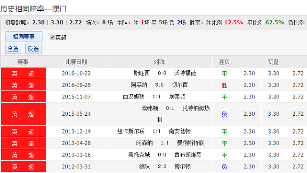
Task: Click the red 胜 result in the 2016-09-25 row
Action: [225, 85]
